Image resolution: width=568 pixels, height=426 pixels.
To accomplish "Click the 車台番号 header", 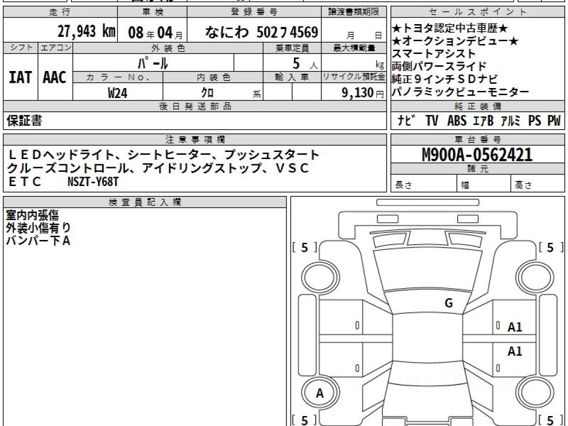I will click(x=478, y=140).
